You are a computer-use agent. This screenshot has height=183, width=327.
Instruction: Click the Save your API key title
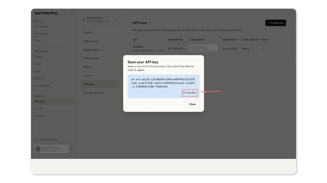click(143, 62)
